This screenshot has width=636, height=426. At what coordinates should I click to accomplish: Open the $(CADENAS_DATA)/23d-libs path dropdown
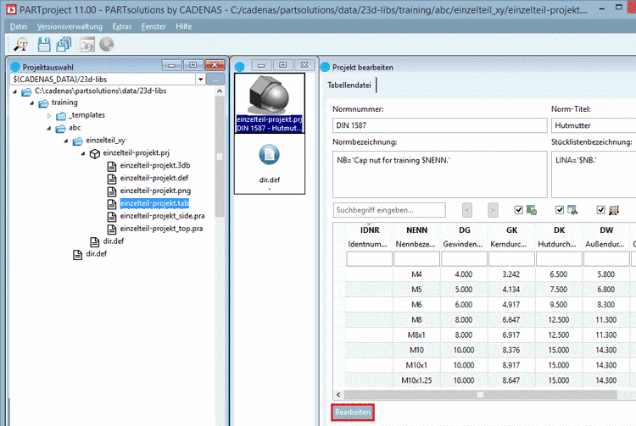coord(200,79)
